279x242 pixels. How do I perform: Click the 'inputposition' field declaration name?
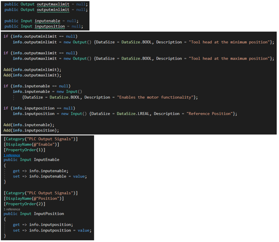(x=49, y=26)
